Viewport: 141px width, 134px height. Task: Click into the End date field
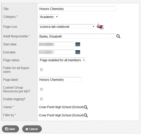(57, 52)
